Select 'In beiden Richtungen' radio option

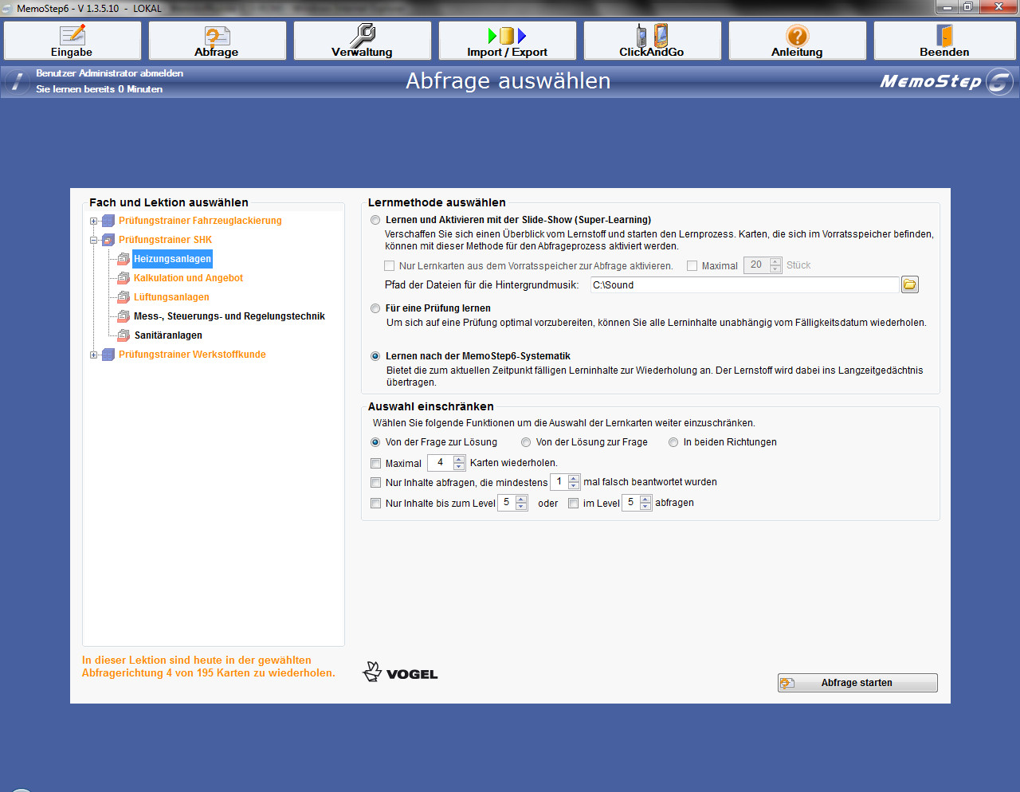(x=673, y=442)
